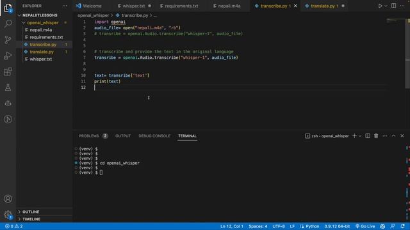
Task: Open the terminal launch profile dropdown
Action: tap(360, 136)
